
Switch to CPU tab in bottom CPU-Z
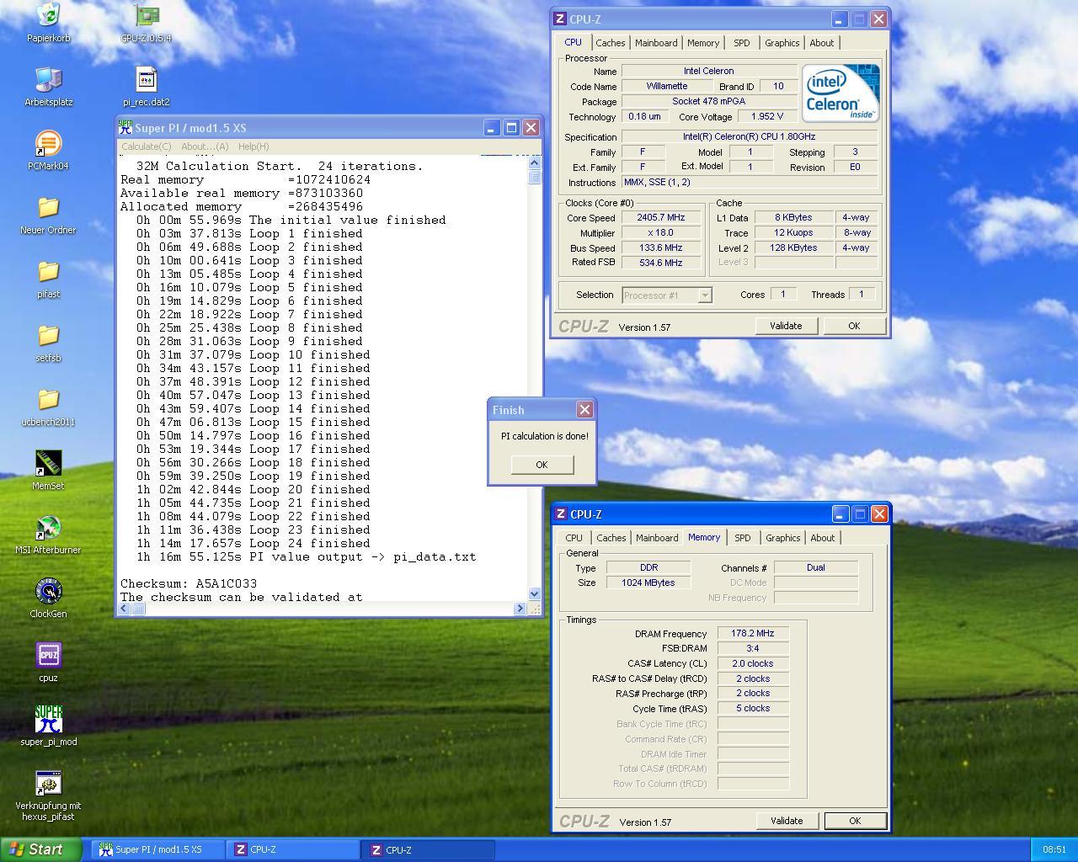click(574, 538)
